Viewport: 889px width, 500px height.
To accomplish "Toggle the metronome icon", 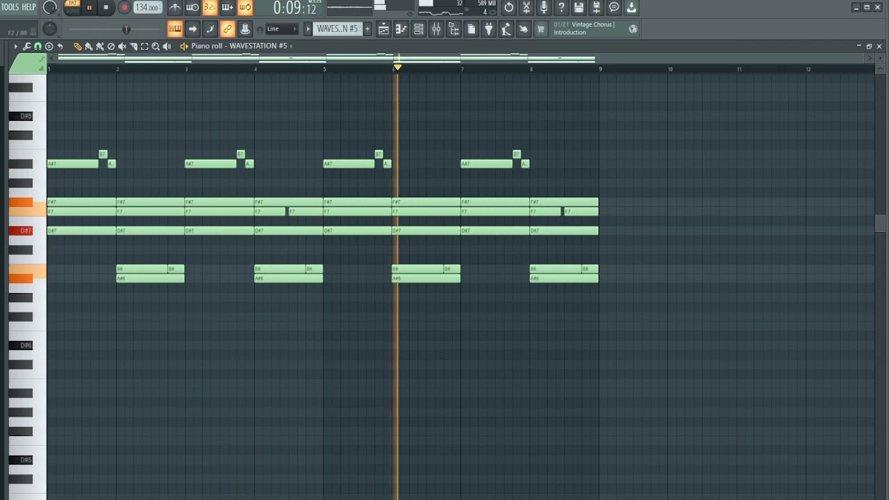I will (x=175, y=8).
